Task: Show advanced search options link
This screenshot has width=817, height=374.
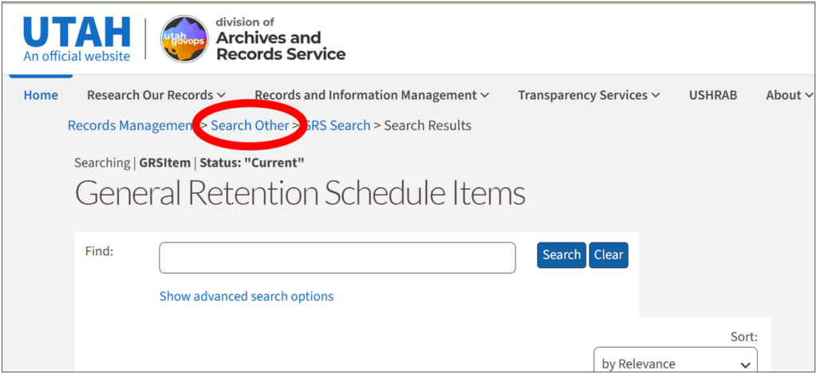Action: point(247,297)
